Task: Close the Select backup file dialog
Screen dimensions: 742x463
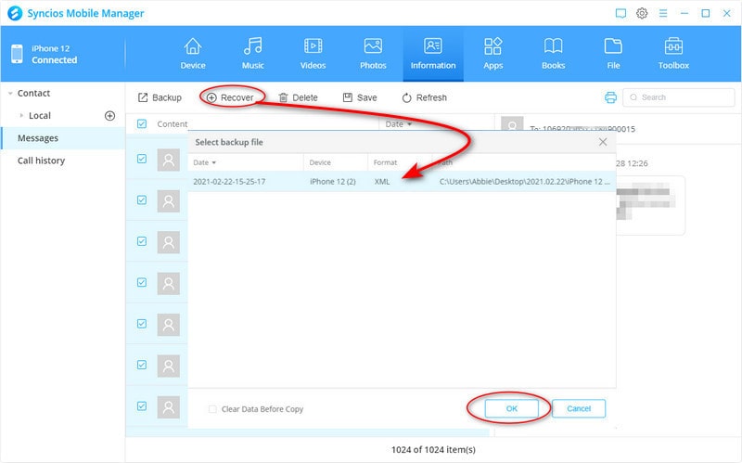Action: (602, 142)
